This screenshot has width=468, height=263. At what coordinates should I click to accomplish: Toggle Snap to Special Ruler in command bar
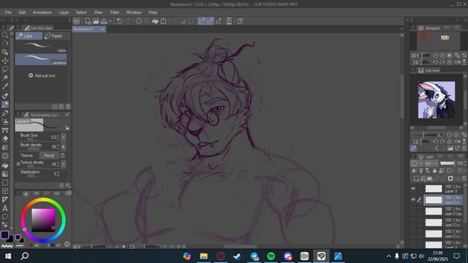coord(210,21)
